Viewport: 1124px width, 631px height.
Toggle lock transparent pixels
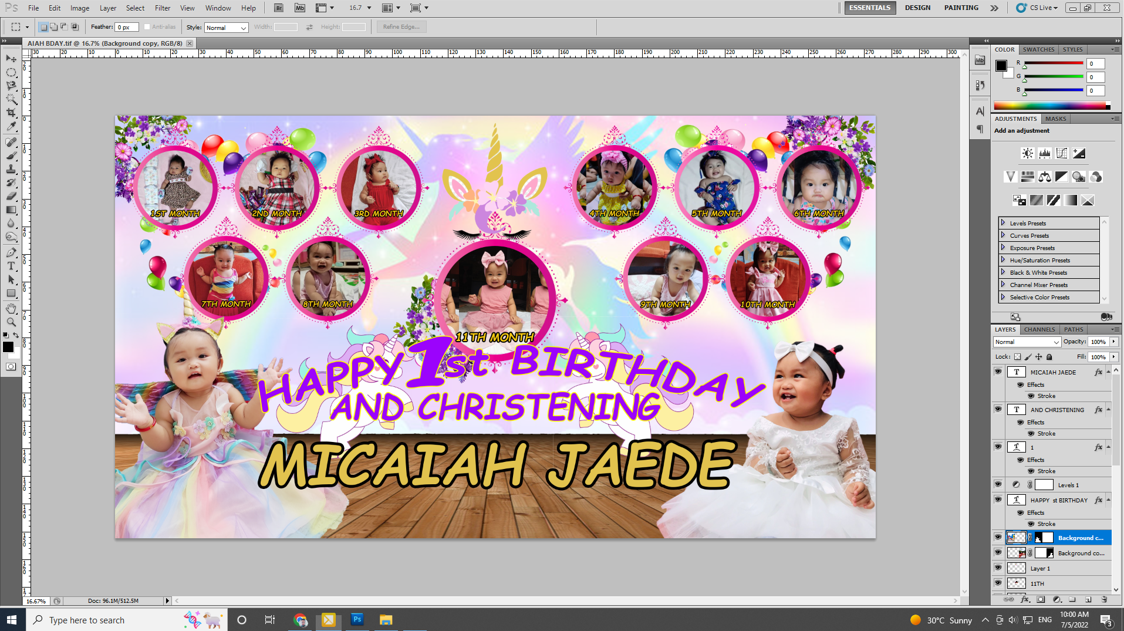pos(1018,357)
